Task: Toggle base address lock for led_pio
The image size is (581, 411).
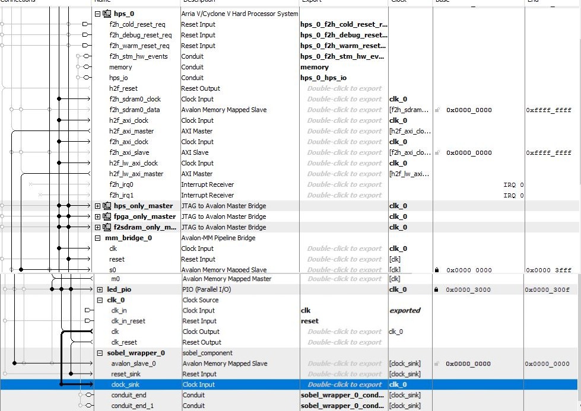Action: pyautogui.click(x=437, y=289)
